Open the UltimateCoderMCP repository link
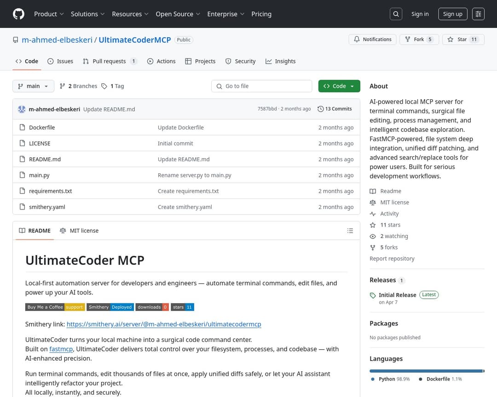 (x=135, y=40)
